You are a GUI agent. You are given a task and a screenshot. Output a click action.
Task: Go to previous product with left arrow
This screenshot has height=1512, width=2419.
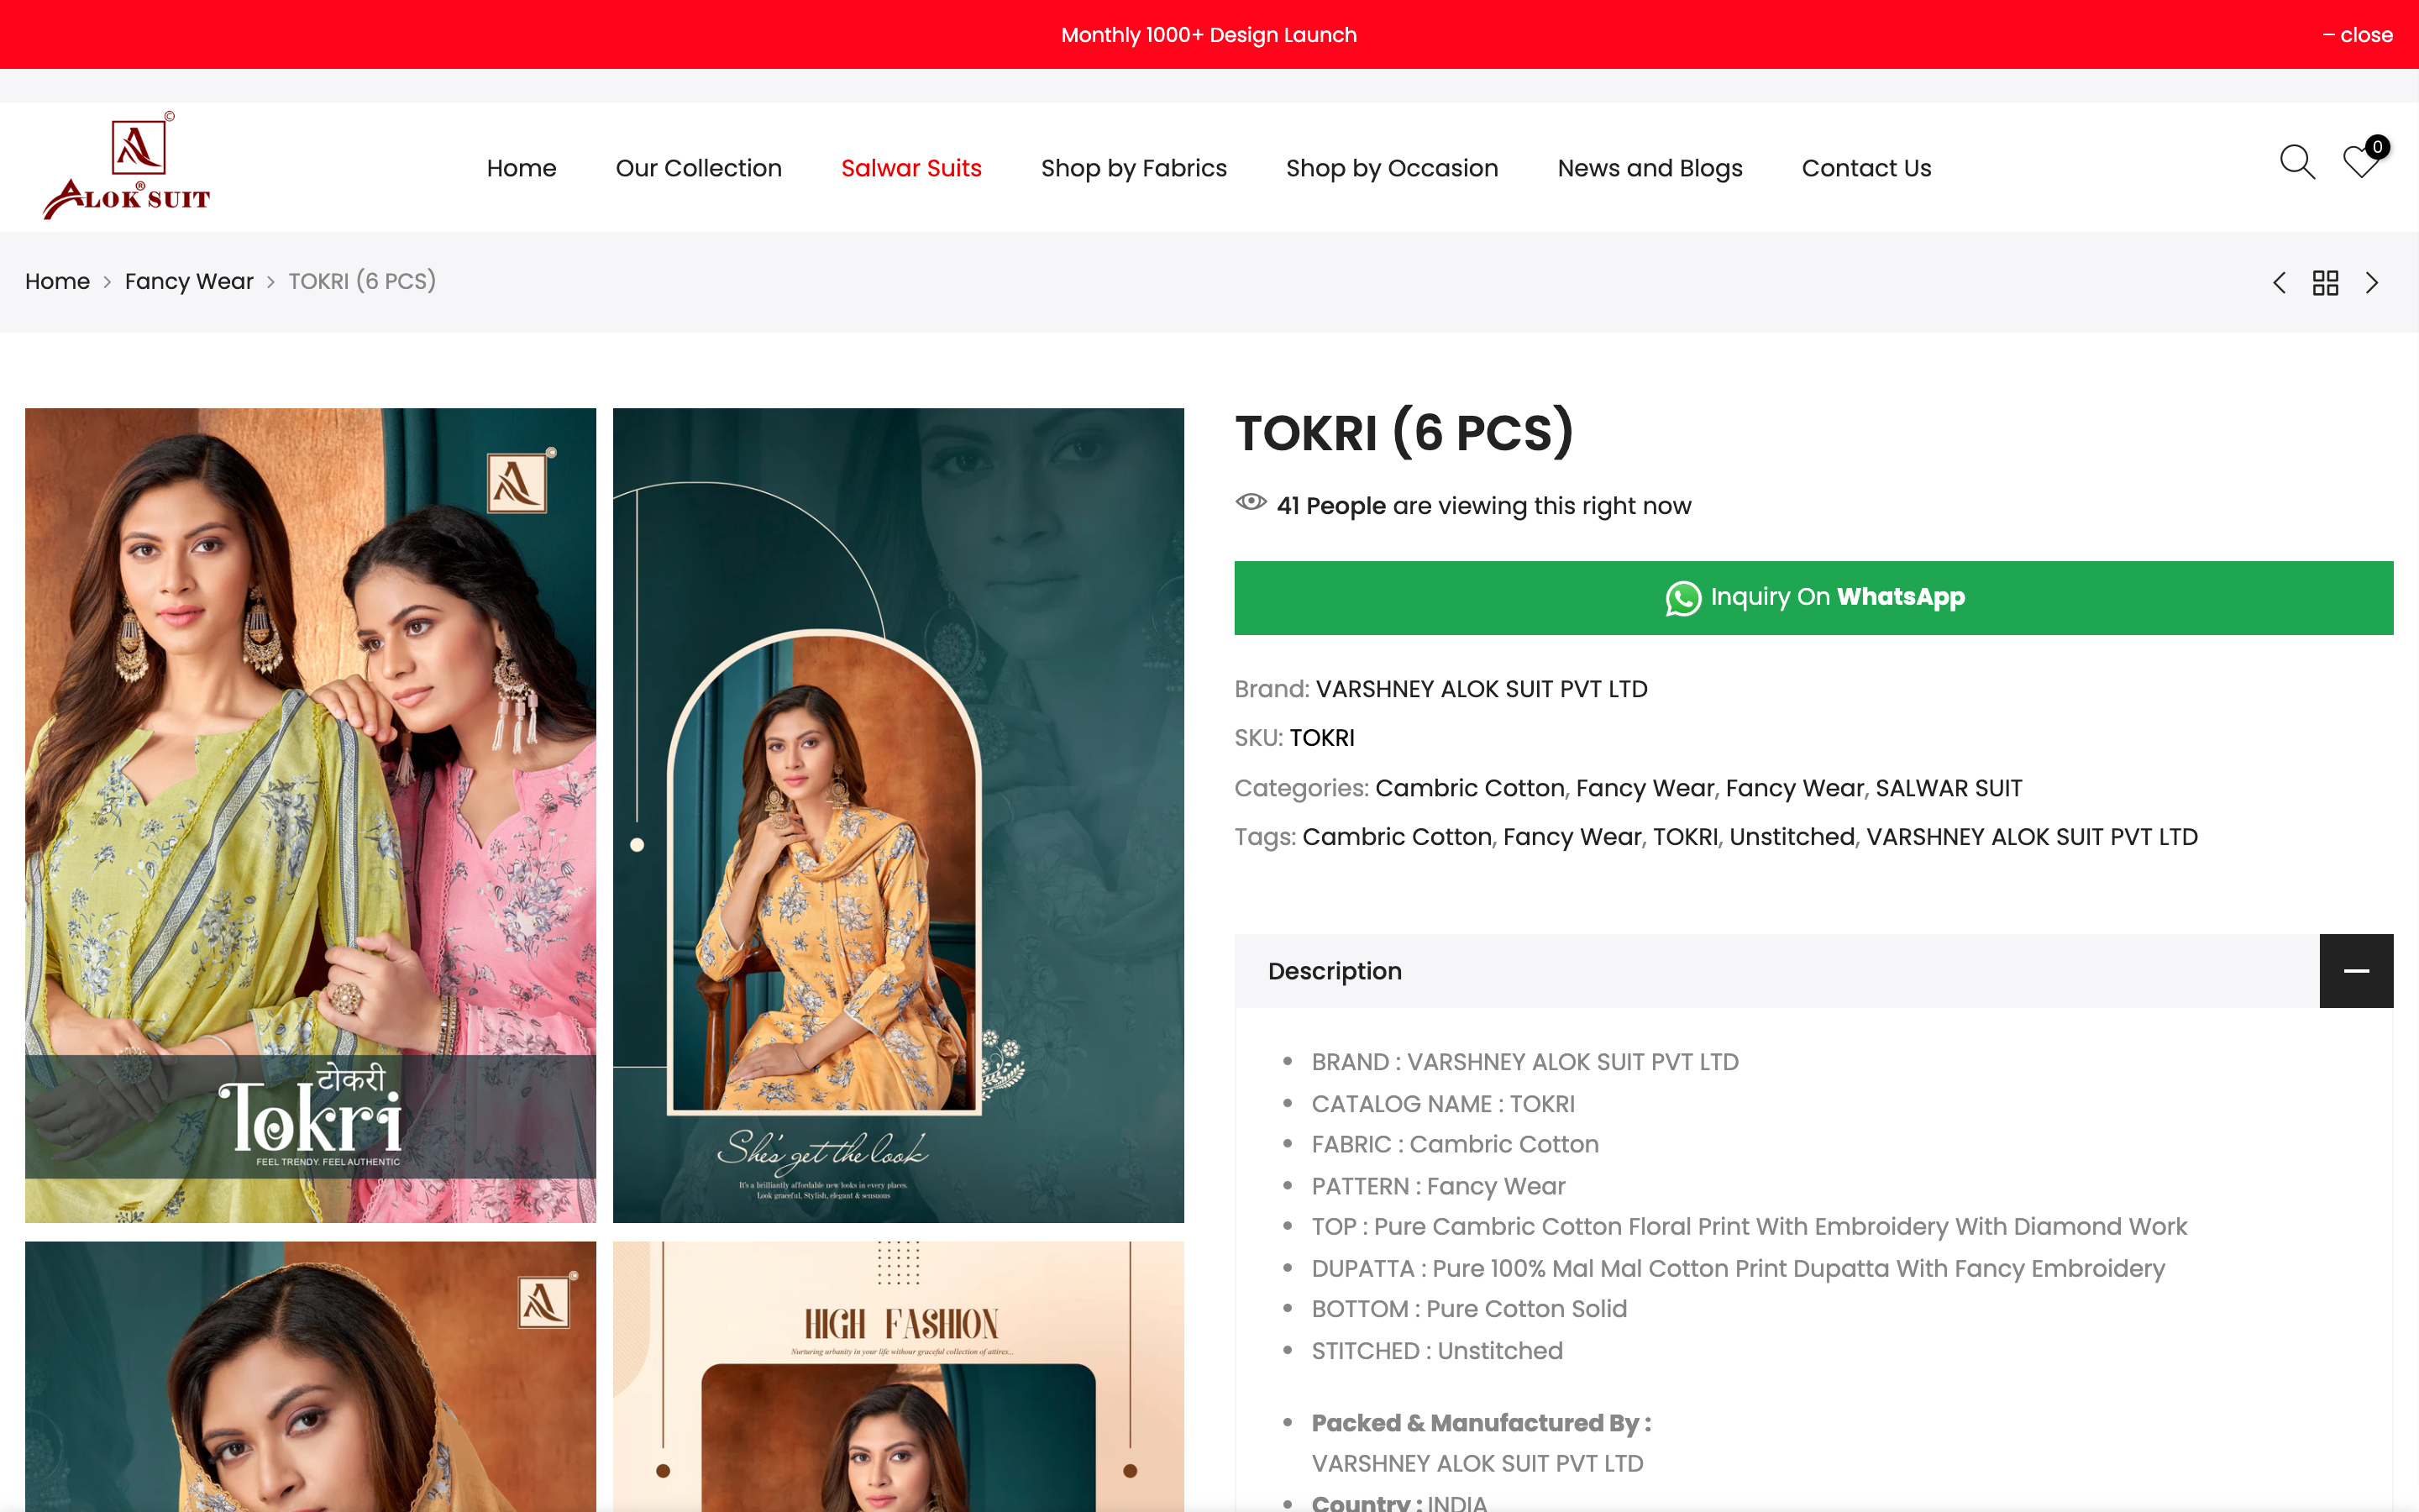pos(2279,283)
